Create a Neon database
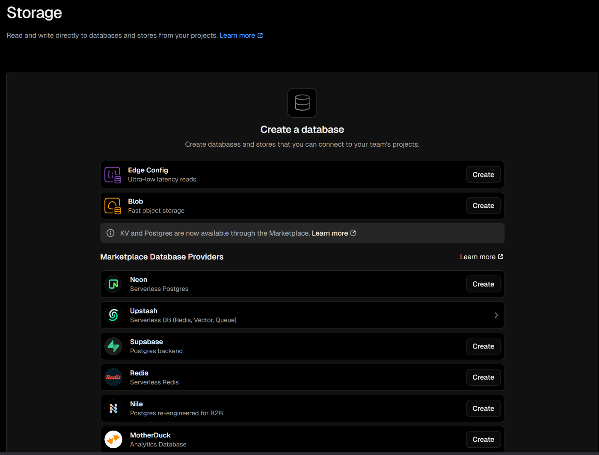Screen dimensions: 599x455 point(483,284)
